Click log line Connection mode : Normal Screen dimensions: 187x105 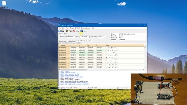[x=69, y=76]
